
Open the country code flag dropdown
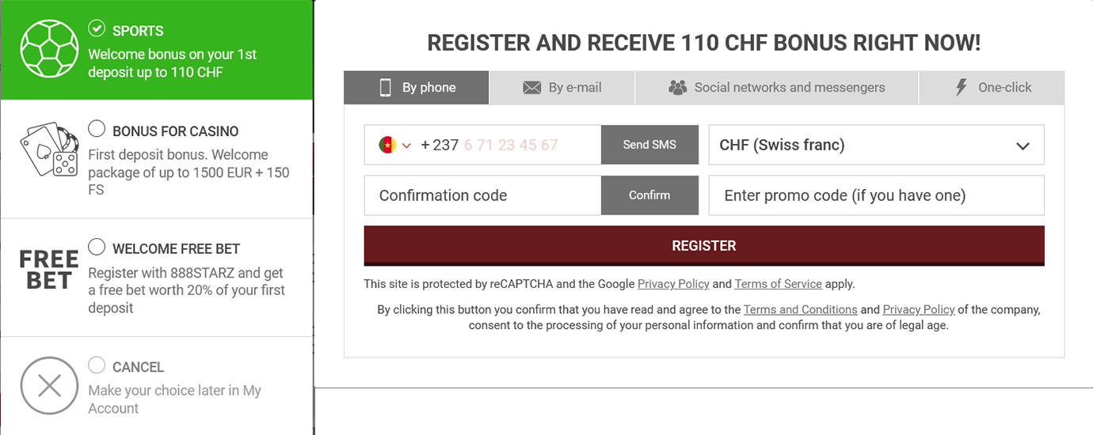tap(395, 146)
